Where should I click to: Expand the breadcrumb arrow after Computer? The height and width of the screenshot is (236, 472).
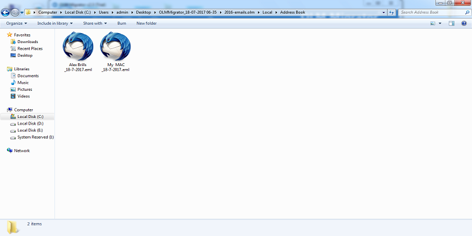point(61,12)
